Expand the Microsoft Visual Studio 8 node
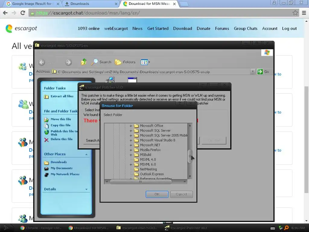 pyautogui.click(x=131, y=140)
